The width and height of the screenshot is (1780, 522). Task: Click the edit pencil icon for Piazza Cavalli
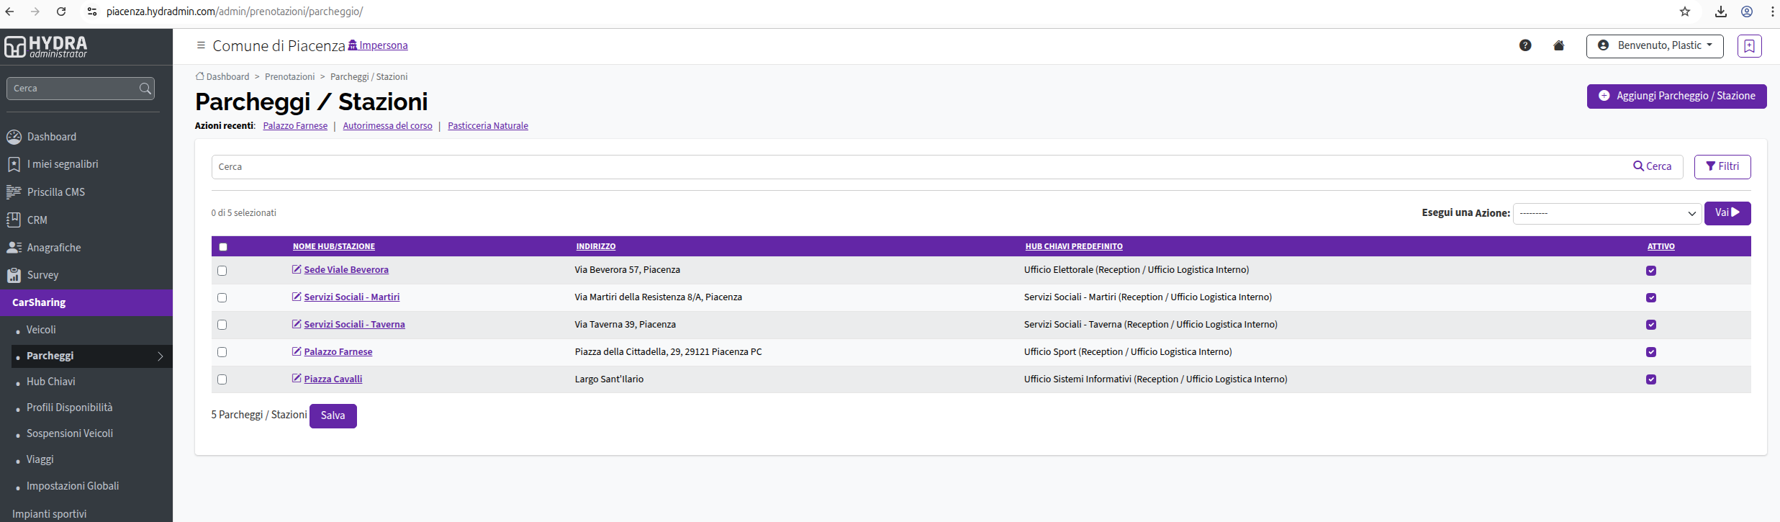click(x=296, y=379)
